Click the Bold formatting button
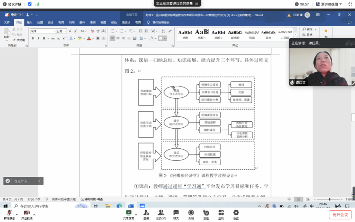 [x=33, y=38]
